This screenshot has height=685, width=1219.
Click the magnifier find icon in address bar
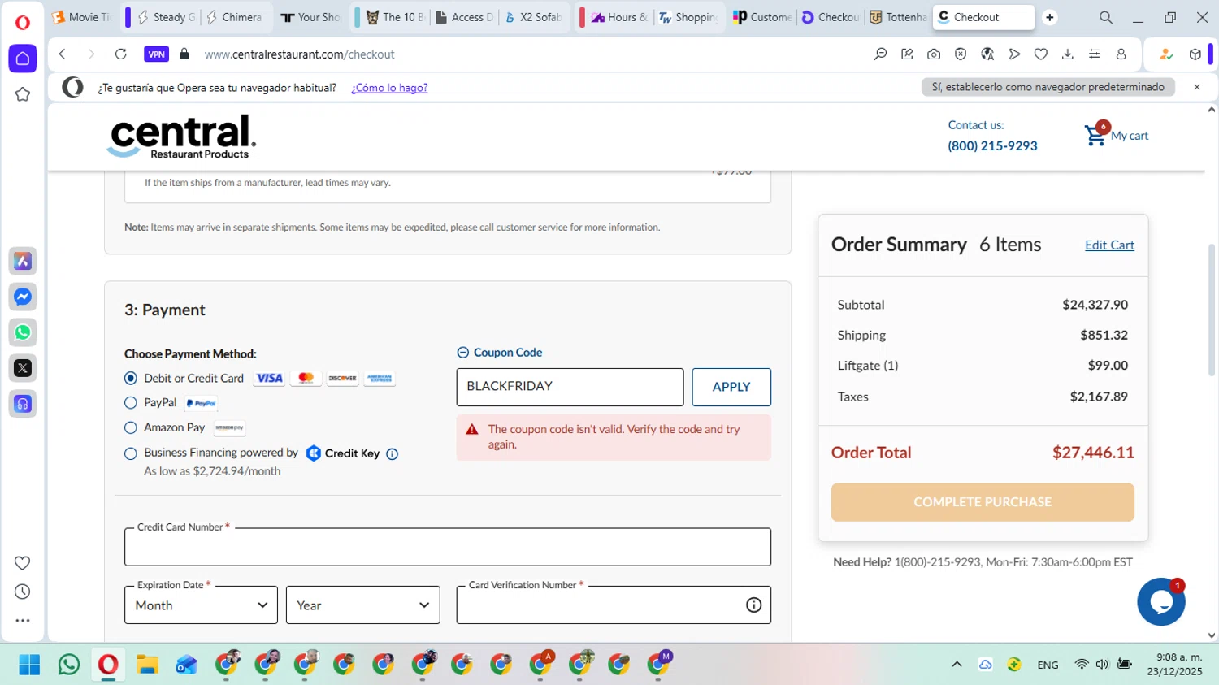[880, 54]
